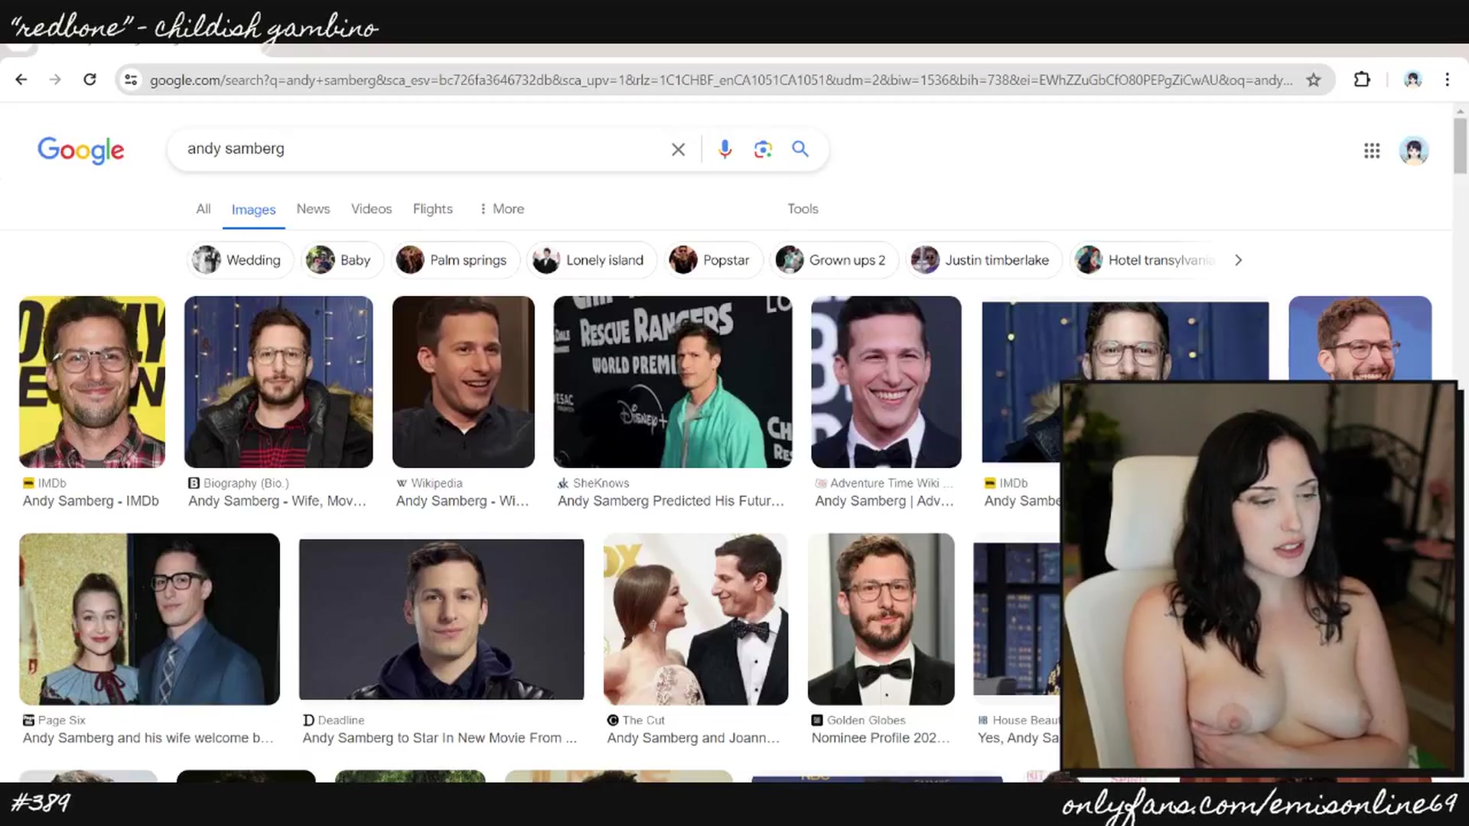Open the browser extensions menu
This screenshot has width=1469, height=826.
click(x=1362, y=80)
